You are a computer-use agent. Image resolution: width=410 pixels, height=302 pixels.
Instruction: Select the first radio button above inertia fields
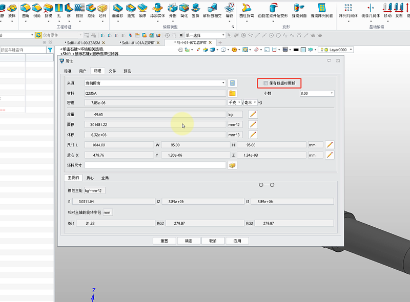tap(261, 184)
